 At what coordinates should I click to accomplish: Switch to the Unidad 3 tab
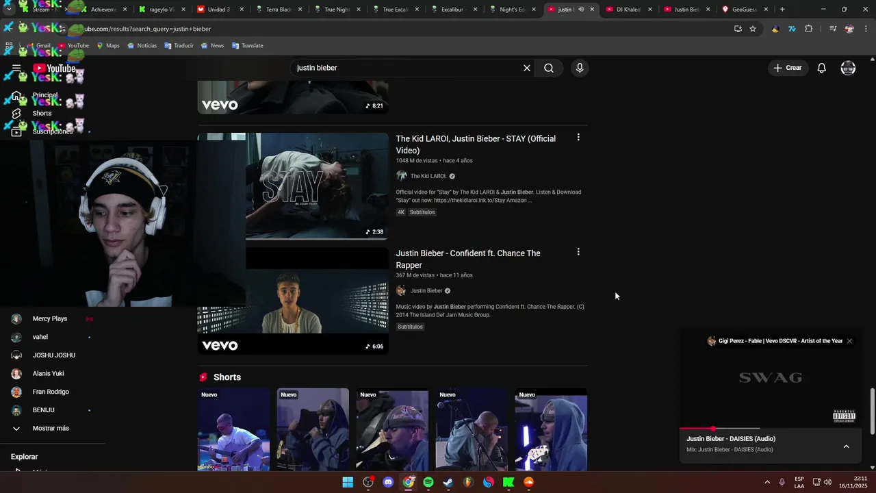point(219,10)
